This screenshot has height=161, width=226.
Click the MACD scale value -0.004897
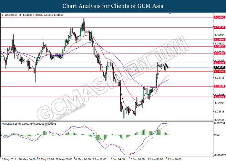220,155
